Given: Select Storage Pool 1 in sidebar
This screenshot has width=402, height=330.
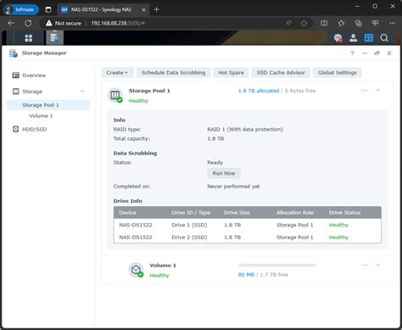Looking at the screenshot, I should pos(48,105).
